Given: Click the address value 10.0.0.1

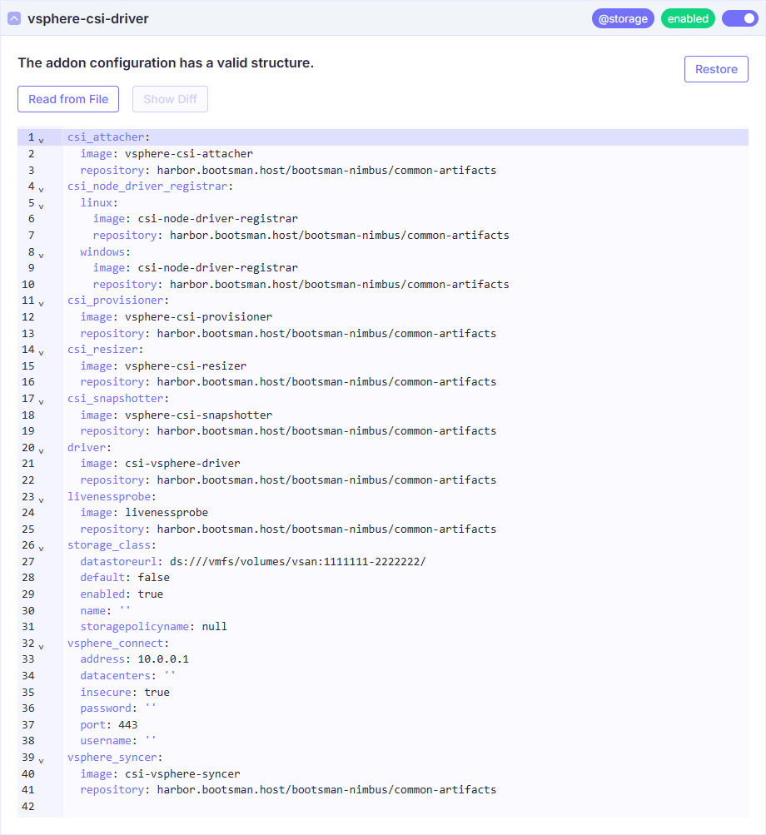Looking at the screenshot, I should [163, 659].
